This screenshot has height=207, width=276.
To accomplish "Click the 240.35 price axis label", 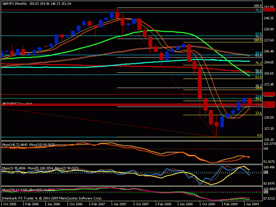I will point(269,18).
